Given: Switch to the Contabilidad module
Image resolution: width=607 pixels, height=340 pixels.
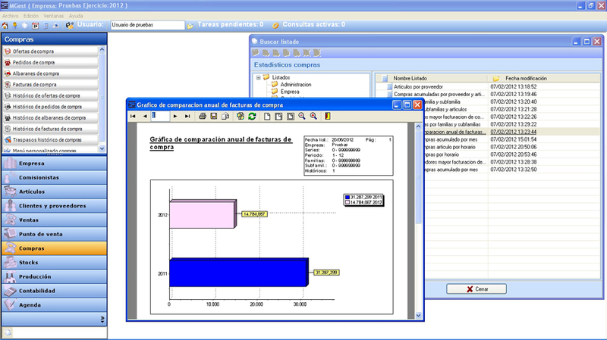Looking at the screenshot, I should (x=54, y=291).
